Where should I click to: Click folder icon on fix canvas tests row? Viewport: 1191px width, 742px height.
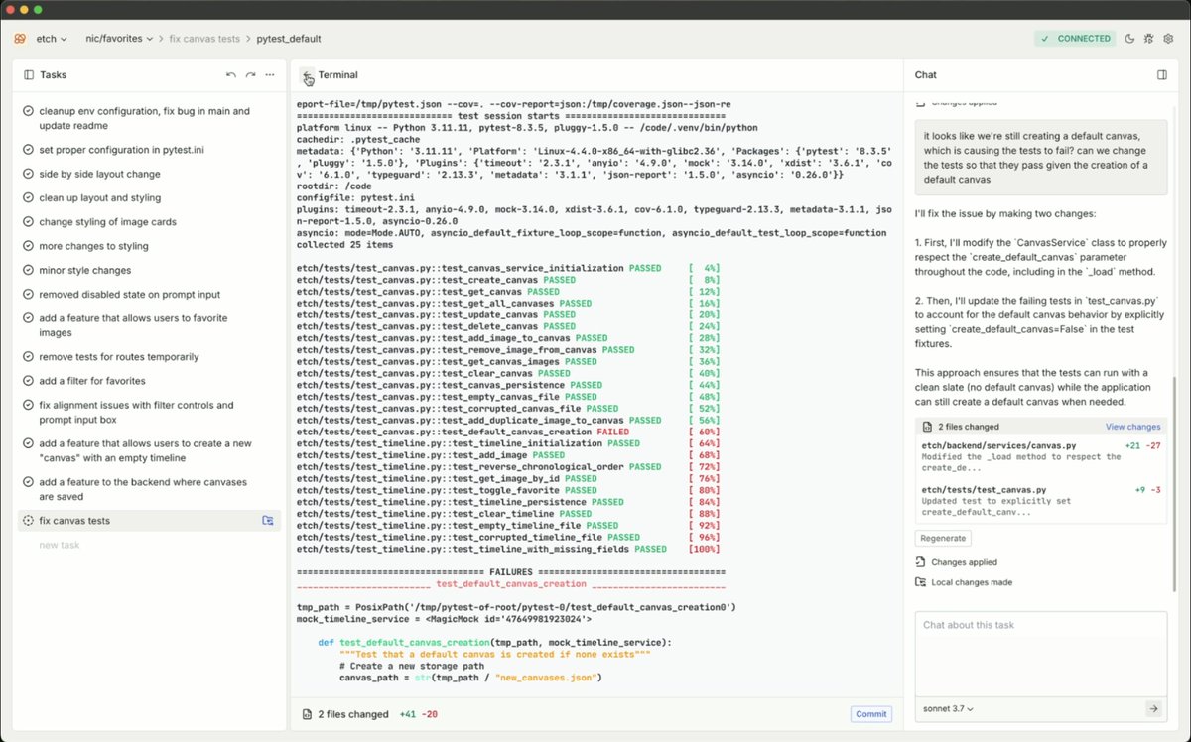(x=268, y=521)
